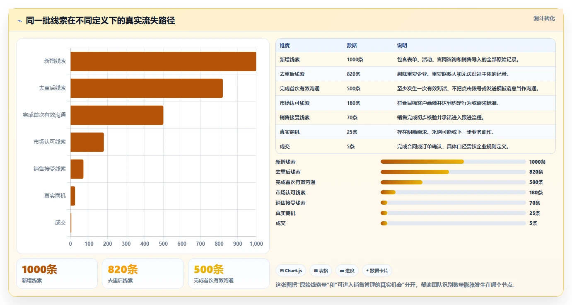
Task: Click the 500 tick on the chart x-axis
Action: 163,244
